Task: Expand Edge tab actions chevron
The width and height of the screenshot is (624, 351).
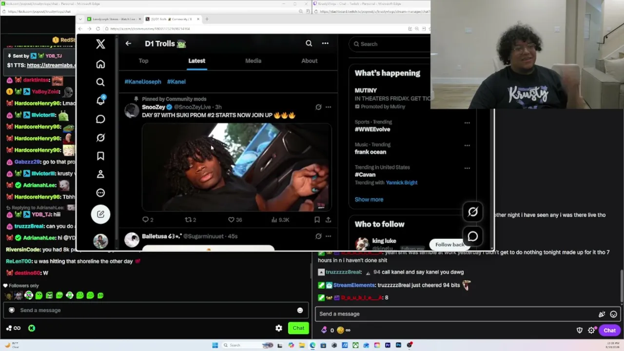Action: pyautogui.click(x=81, y=19)
